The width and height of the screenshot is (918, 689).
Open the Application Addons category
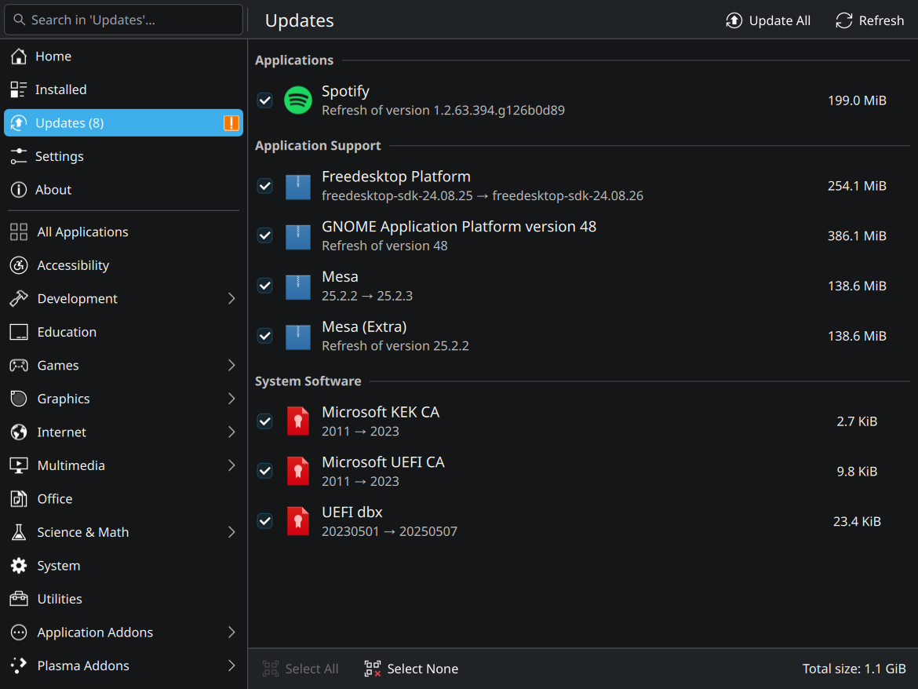tap(123, 632)
